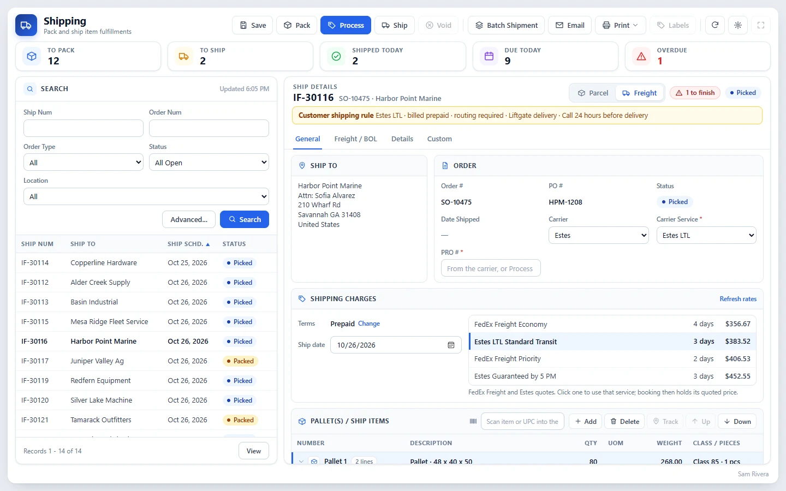
Task: Switch shipment mode to Parcel
Action: tap(593, 93)
